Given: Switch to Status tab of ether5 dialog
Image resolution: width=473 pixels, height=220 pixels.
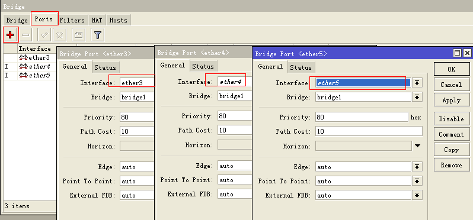Looking at the screenshot, I should coord(301,68).
